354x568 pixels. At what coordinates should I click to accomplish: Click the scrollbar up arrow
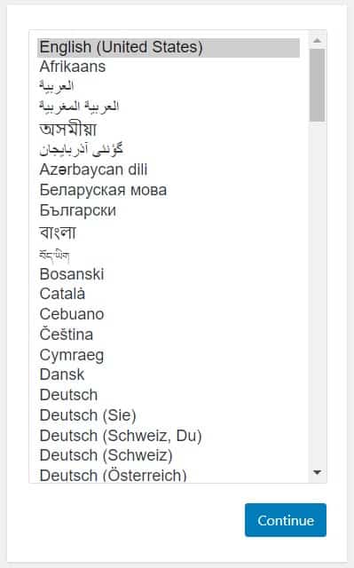[317, 40]
